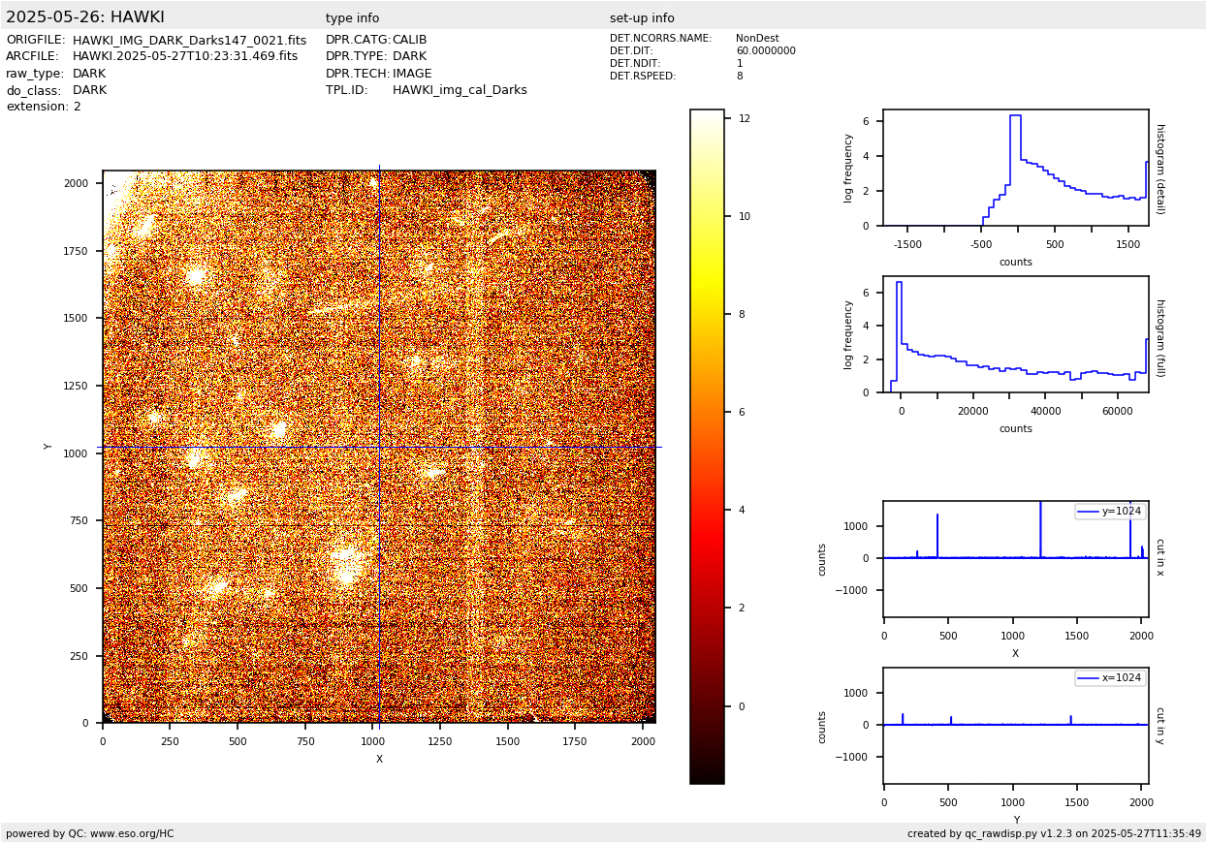Click the x=1024 legend entry

[1110, 678]
